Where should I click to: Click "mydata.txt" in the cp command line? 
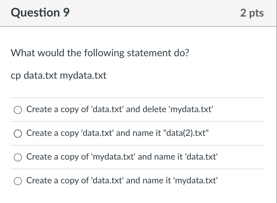83,76
